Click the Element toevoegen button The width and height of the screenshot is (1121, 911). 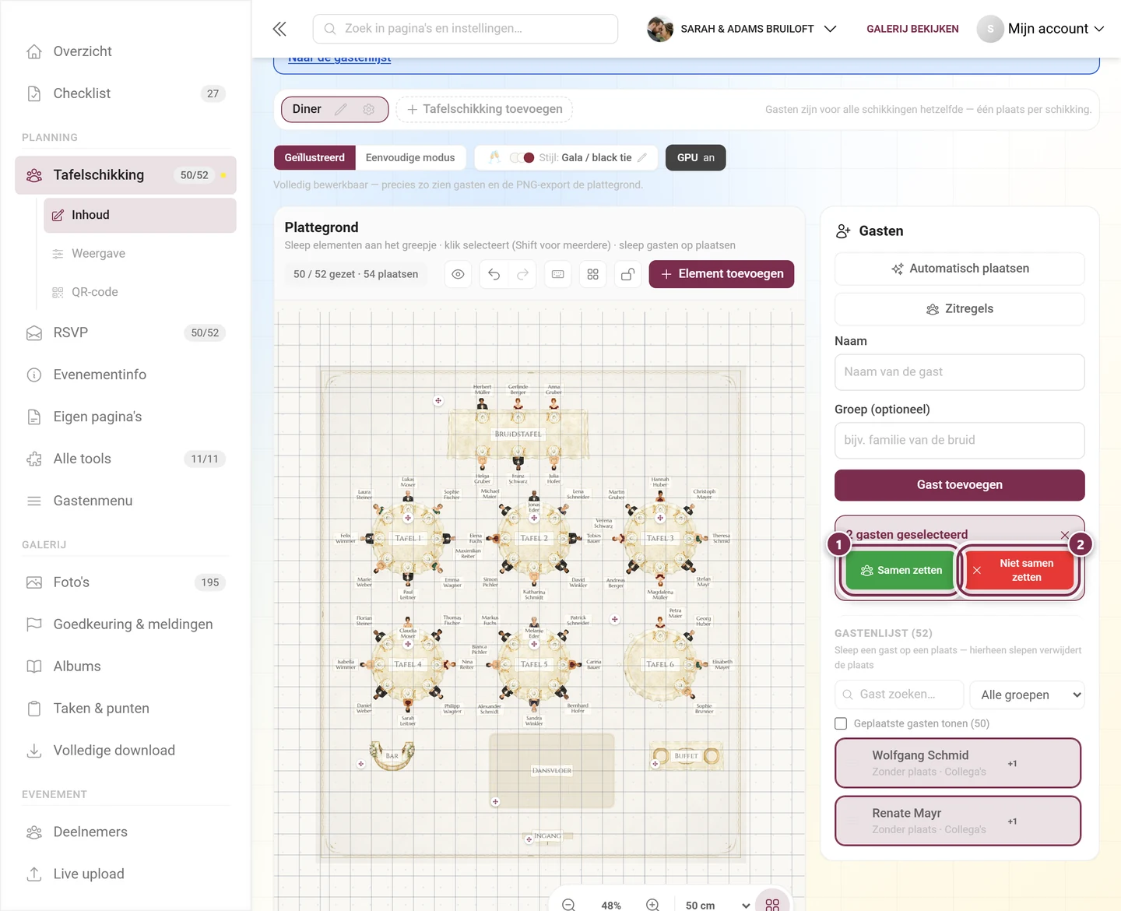(722, 274)
